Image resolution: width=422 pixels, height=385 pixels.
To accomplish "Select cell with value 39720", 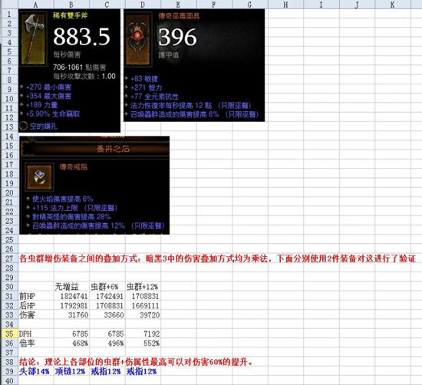I will [143, 314].
